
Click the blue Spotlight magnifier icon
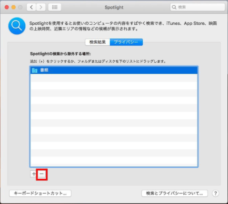(x=17, y=26)
